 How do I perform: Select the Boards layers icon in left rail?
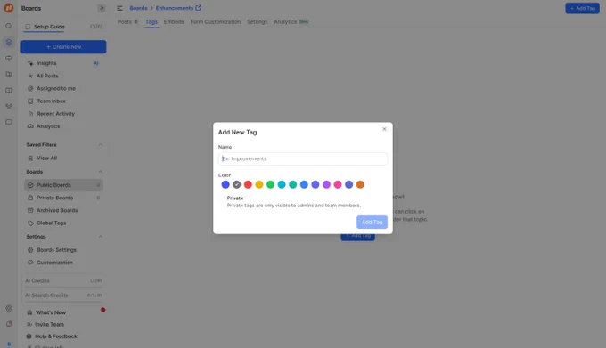[9, 42]
